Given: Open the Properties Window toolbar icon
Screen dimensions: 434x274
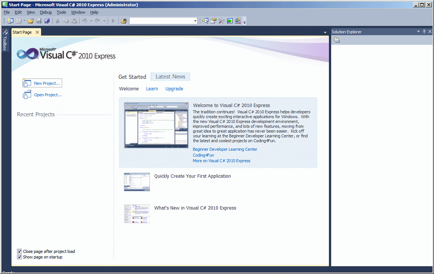Looking at the screenshot, I should [213, 21].
